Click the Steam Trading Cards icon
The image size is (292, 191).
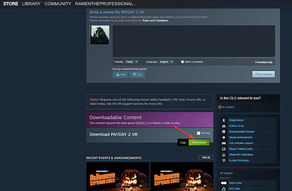pyautogui.click(x=224, y=149)
